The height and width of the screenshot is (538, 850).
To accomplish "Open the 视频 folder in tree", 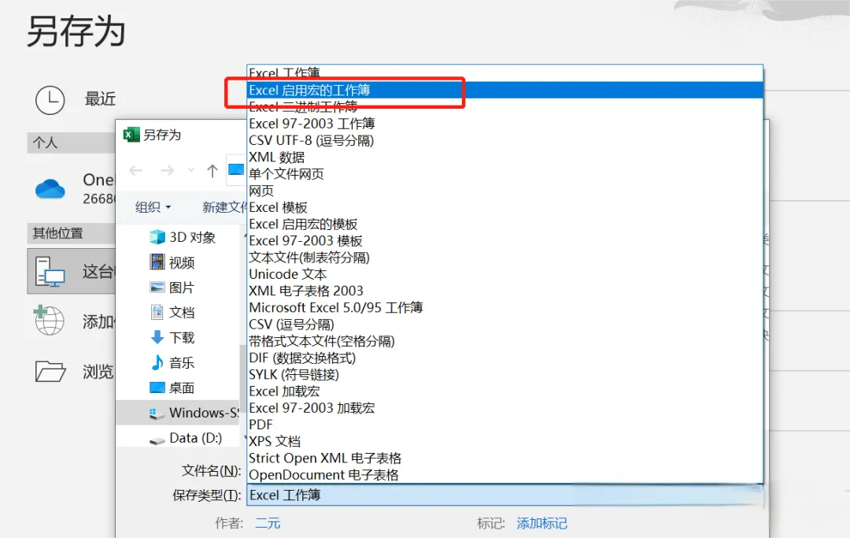I will 172,262.
